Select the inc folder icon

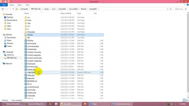26,26
